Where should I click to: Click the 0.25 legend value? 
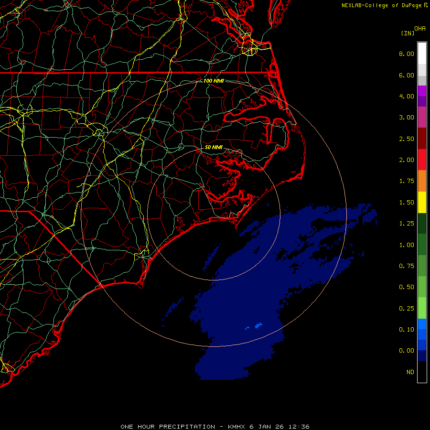[x=407, y=309]
